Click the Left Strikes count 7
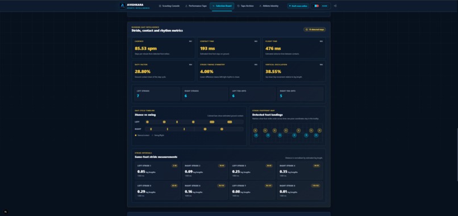 138,96
